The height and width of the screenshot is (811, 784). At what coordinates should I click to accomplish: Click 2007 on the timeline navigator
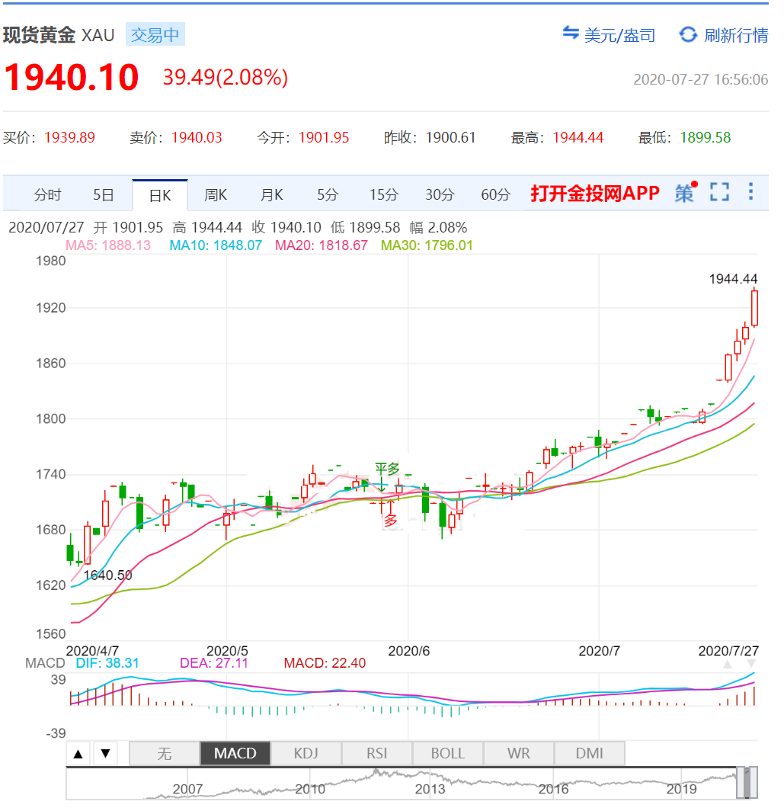click(187, 790)
